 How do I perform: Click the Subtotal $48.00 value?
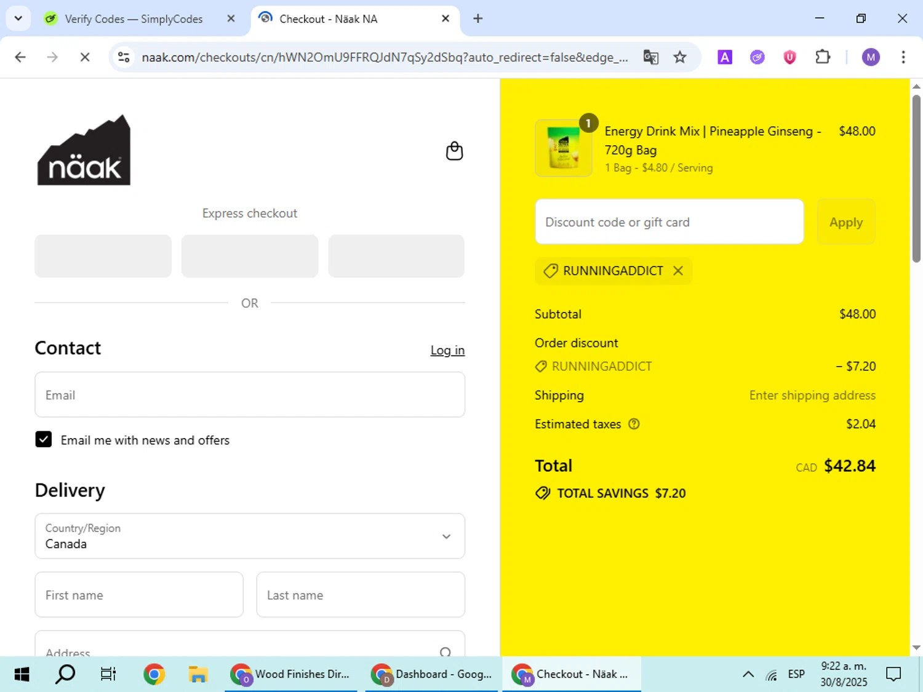[857, 314]
